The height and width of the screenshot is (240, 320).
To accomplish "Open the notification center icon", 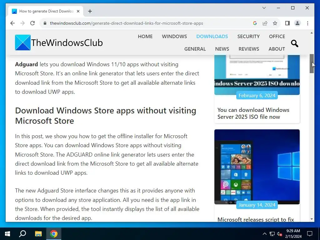I will pos(310,234).
